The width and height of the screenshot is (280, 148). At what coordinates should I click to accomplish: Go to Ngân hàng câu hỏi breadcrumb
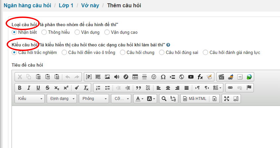tap(27, 5)
